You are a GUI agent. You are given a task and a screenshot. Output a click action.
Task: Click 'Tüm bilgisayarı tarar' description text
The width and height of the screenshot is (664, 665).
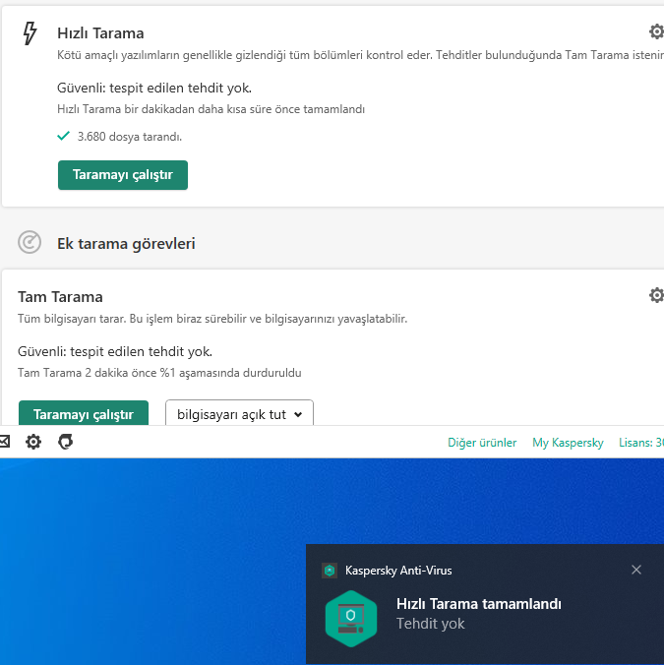[x=212, y=319]
